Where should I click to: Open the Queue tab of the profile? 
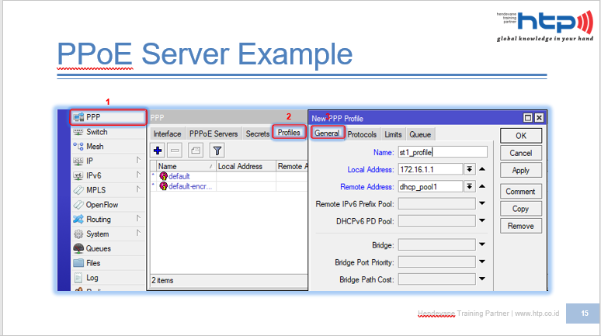click(420, 134)
